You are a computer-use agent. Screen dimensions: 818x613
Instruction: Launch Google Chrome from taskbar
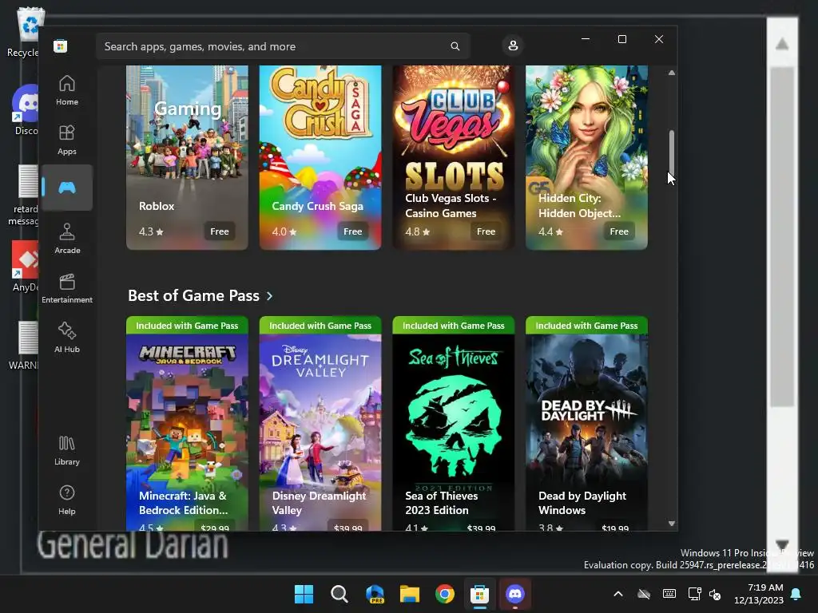(x=444, y=594)
